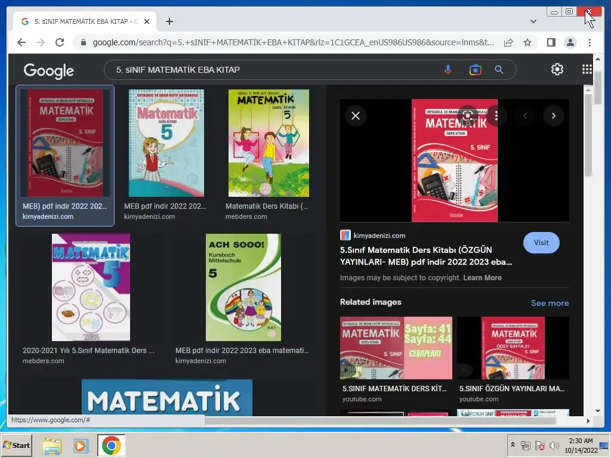This screenshot has height=458, width=611.
Task: Open Google apps grid
Action: [587, 69]
